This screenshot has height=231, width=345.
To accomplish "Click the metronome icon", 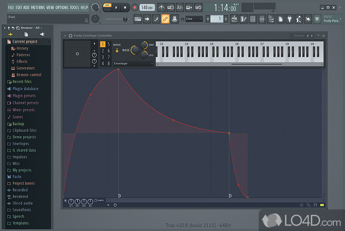I will click(161, 7).
